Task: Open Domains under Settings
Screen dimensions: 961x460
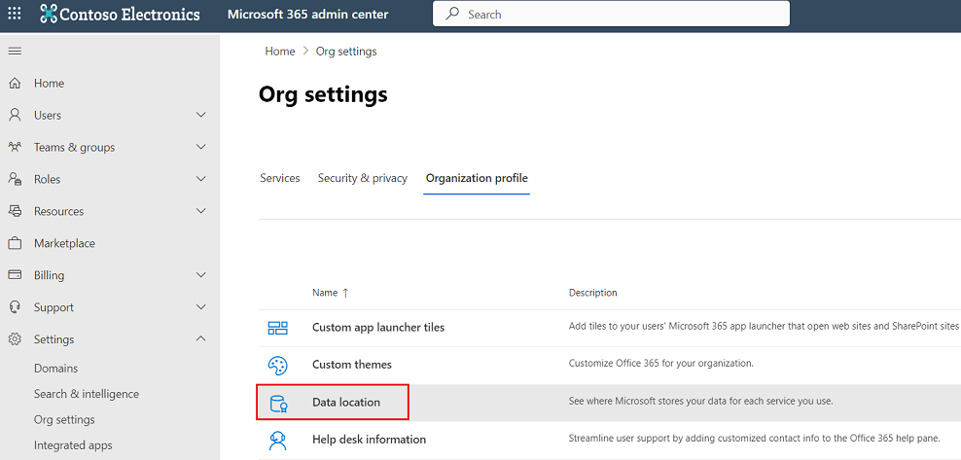Action: coord(55,369)
